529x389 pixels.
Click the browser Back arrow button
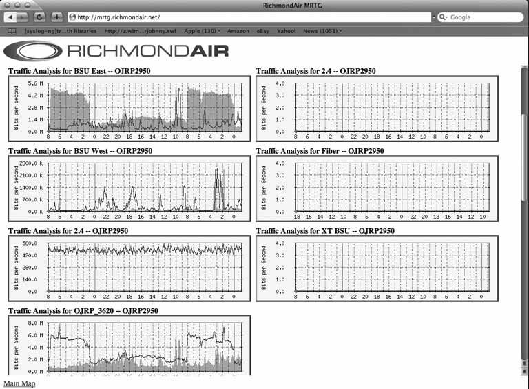[10, 17]
